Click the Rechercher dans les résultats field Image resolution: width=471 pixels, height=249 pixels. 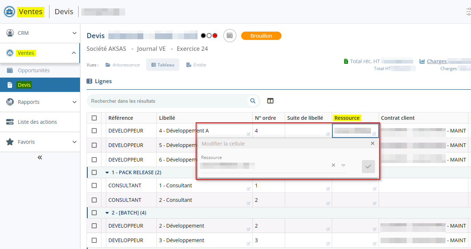tap(167, 101)
